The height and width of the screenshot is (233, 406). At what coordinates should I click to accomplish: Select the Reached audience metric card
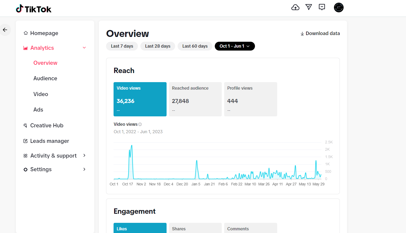195,99
